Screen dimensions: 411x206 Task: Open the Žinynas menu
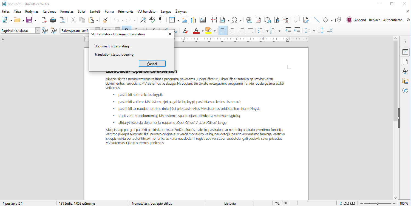tap(181, 12)
